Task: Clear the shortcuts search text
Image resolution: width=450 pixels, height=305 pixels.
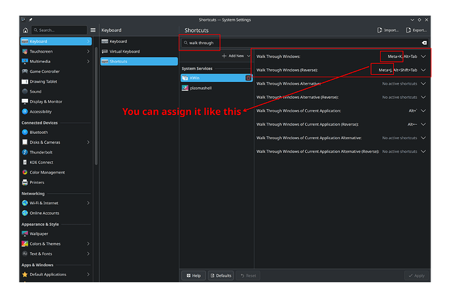Action: click(x=424, y=43)
